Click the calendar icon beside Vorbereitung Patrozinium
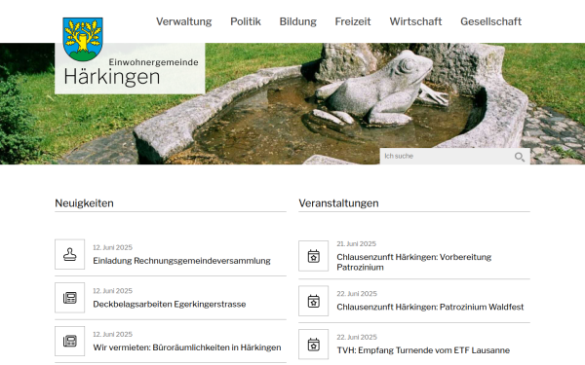Image resolution: width=585 pixels, height=365 pixels. point(313,256)
